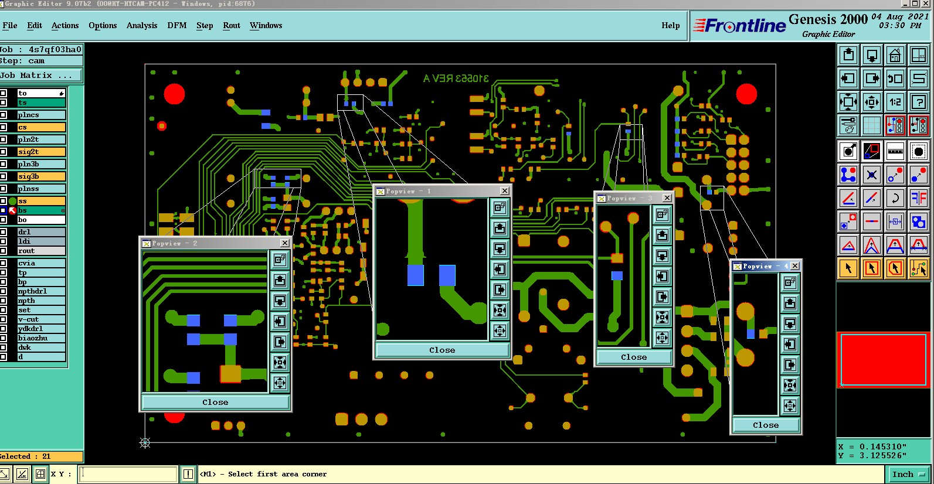The height and width of the screenshot is (484, 934).
Task: Click the X Y coordinate input field
Action: pyautogui.click(x=129, y=474)
